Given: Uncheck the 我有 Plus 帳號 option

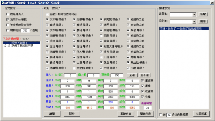Looking at the screenshot, I should [8, 19].
